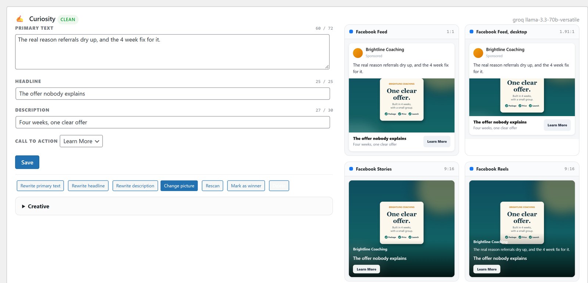The height and width of the screenshot is (283, 588).
Task: Click Learn More in Facebook Stories preview
Action: pos(366,269)
